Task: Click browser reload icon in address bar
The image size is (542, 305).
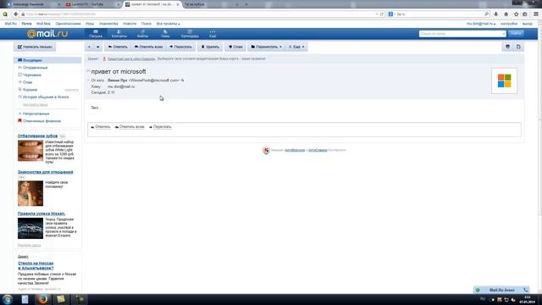Action: click(x=382, y=14)
